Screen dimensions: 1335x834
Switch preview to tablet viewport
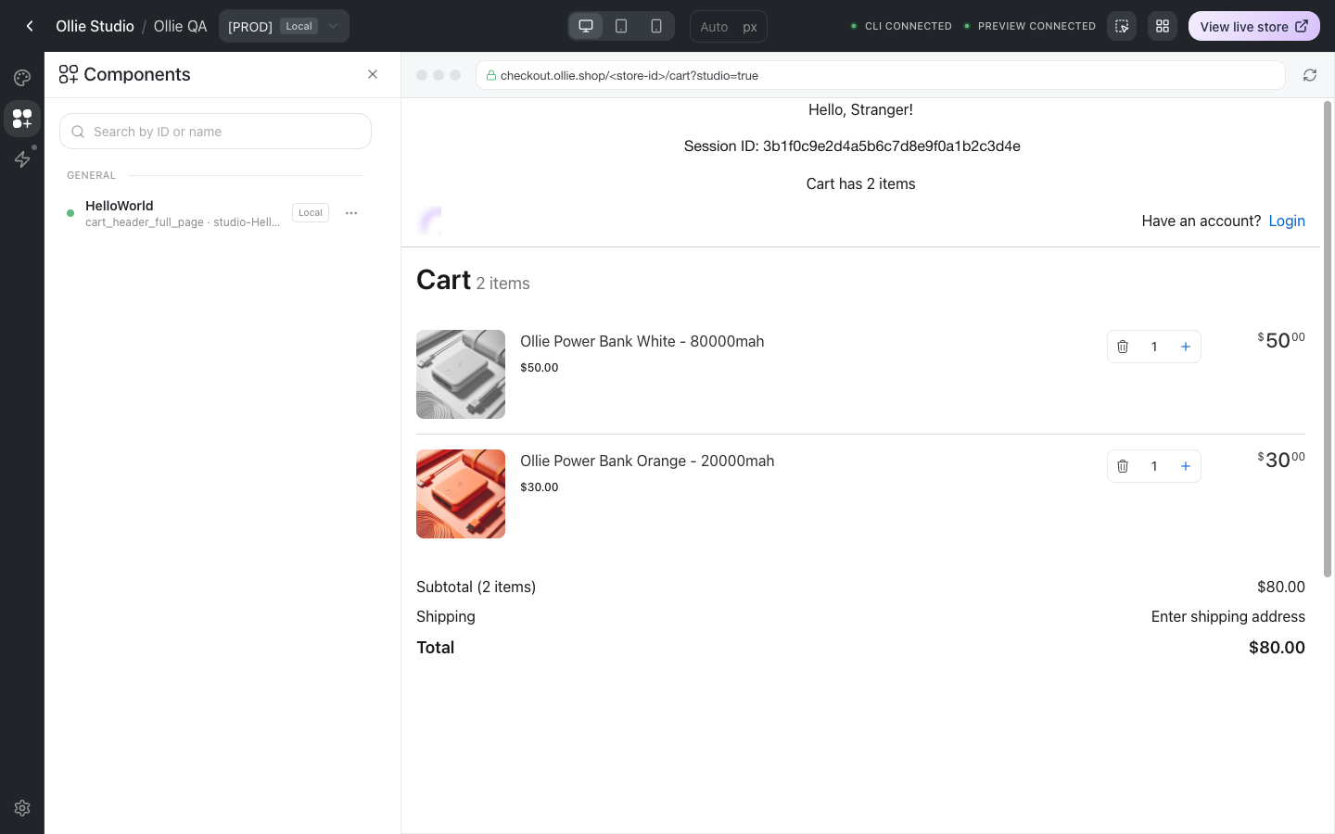coord(621,26)
